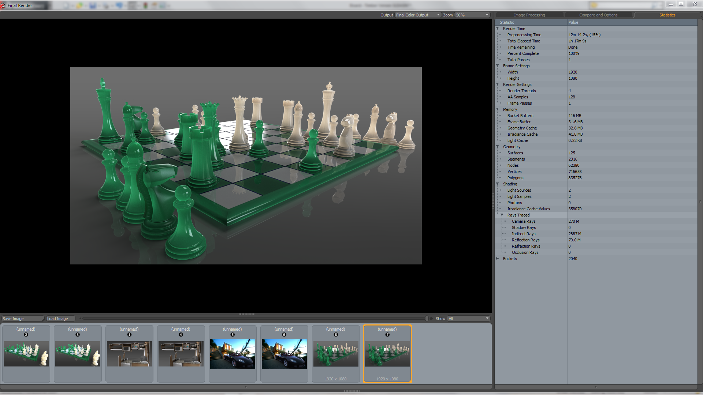This screenshot has width=703, height=395.
Task: Select kitchen render thumbnail number 1
Action: click(x=129, y=354)
